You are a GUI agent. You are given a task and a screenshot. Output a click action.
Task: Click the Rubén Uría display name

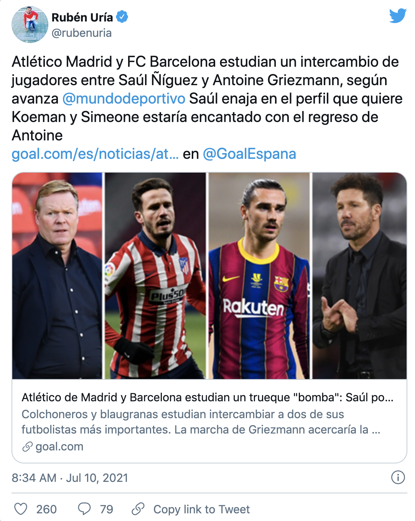click(x=82, y=17)
